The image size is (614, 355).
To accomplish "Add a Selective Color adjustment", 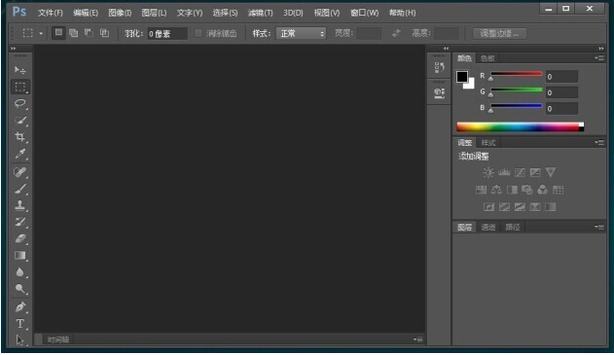I will coord(535,206).
